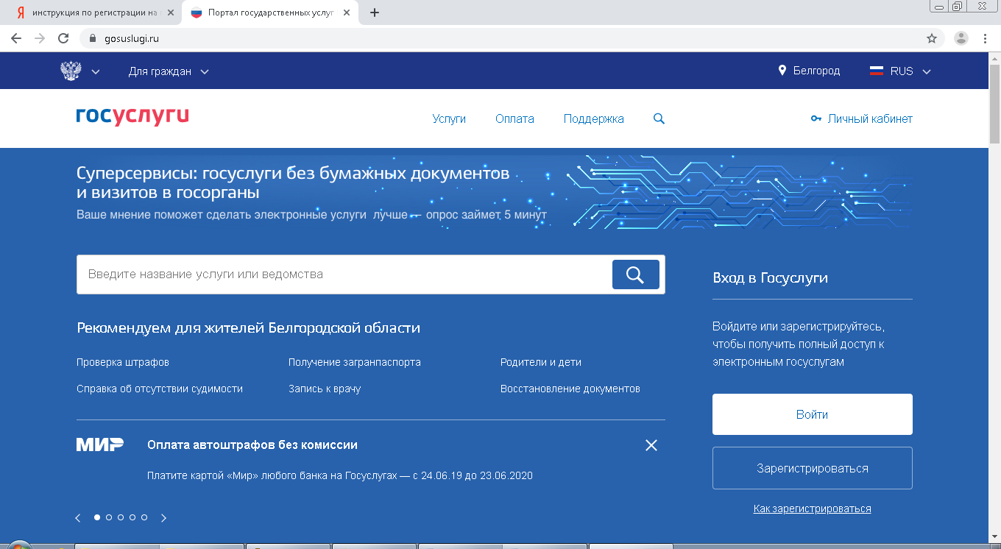
Task: Open Родители и дети link
Action: click(541, 362)
